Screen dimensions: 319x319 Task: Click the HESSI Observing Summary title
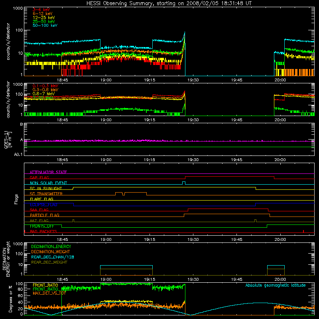click(x=169, y=4)
